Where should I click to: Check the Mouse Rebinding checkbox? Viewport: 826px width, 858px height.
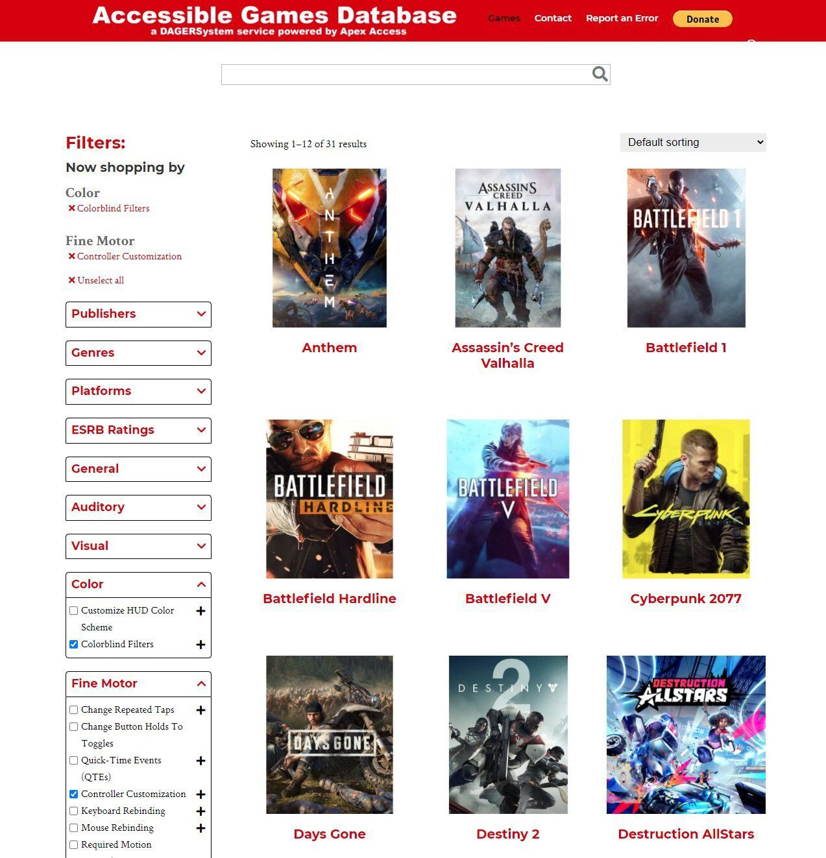tap(74, 828)
